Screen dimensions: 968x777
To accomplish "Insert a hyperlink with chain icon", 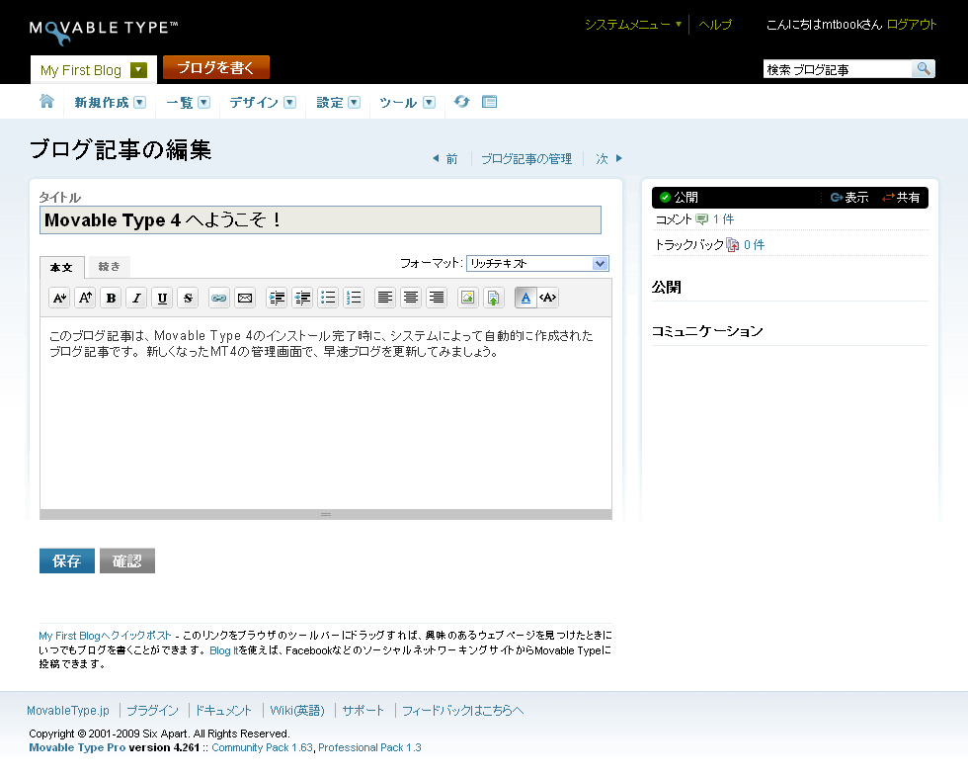I will tap(219, 298).
